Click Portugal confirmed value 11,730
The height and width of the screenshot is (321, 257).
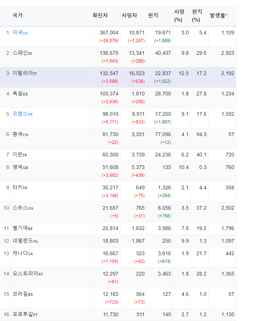(x=110, y=314)
